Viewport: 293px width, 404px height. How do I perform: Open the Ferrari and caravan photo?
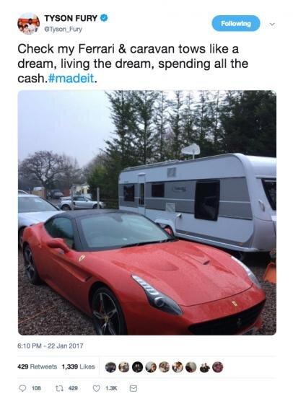(x=147, y=213)
